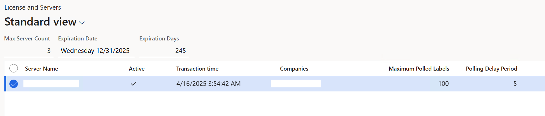Deselect the checked row selector
The height and width of the screenshot is (116, 545).
[x=14, y=84]
